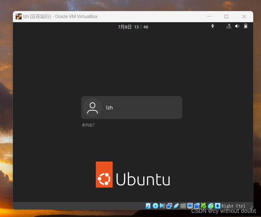The height and width of the screenshot is (217, 261).
Task: Toggle the volume speaker icon in top bar
Action: pos(237,26)
